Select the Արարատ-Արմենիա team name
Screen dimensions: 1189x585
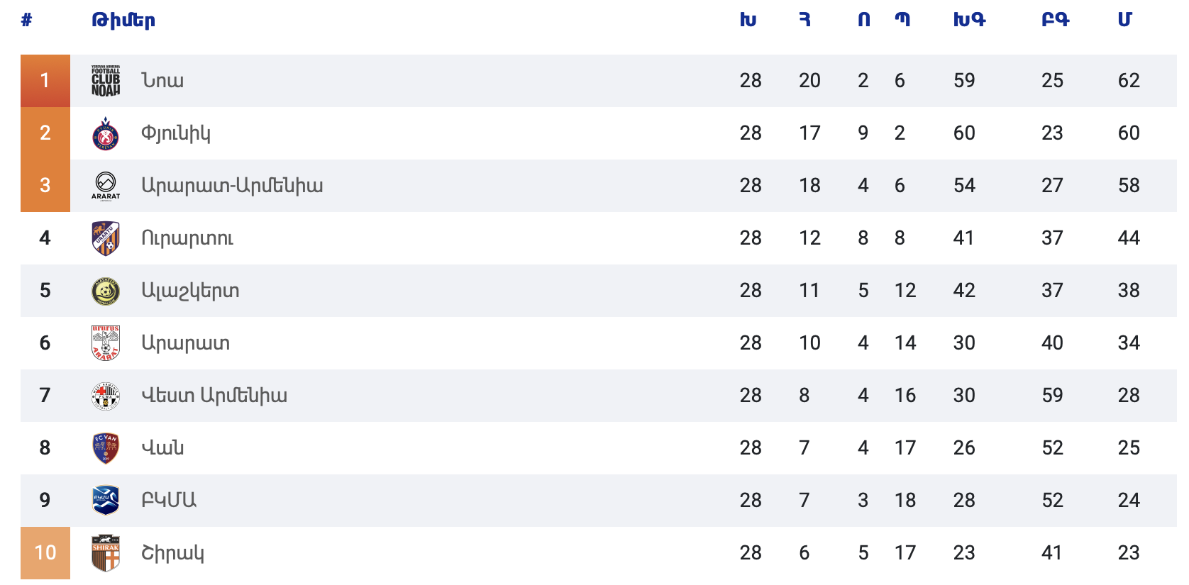coord(232,186)
